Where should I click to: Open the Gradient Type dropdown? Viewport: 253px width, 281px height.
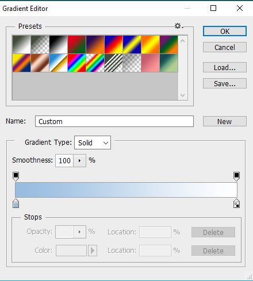[x=93, y=143]
